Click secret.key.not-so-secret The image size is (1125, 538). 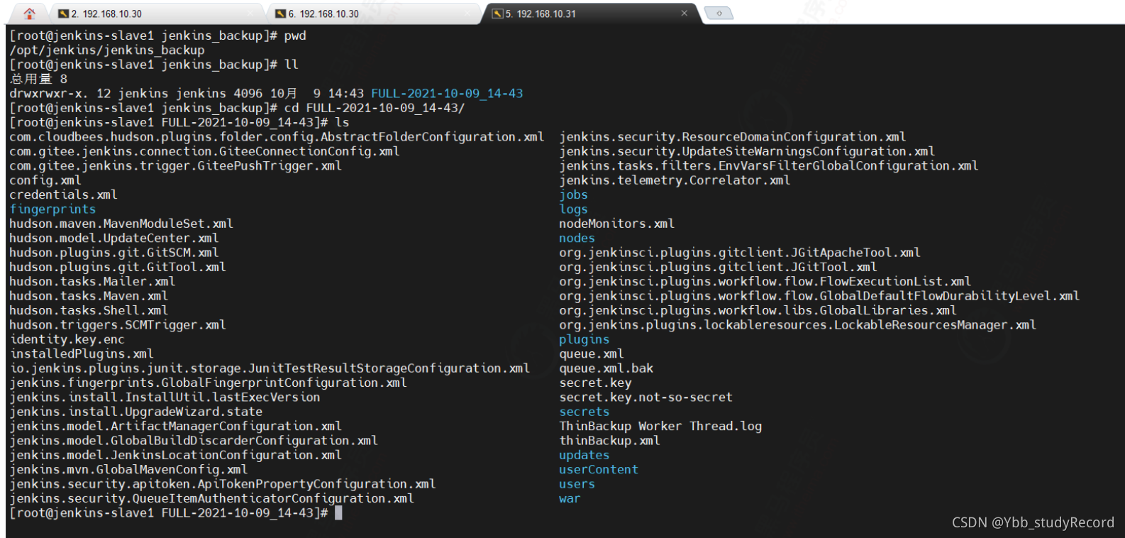[645, 397]
